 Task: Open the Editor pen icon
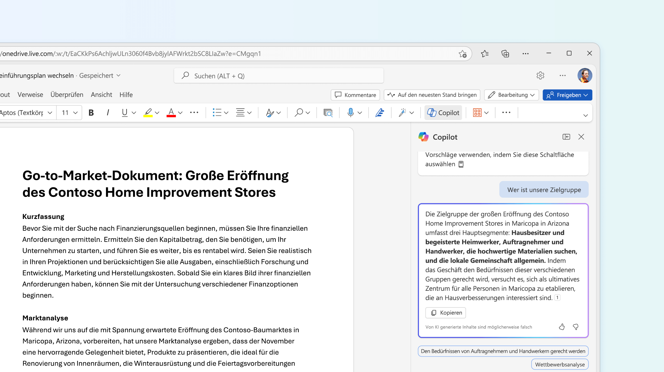(x=380, y=113)
